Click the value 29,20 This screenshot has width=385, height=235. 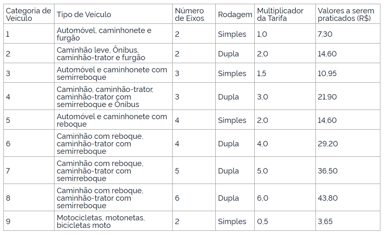pos(327,144)
